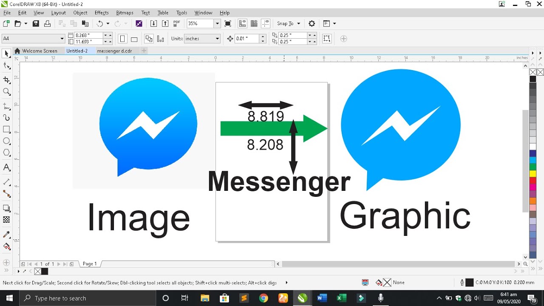Switch to the messenger d.cdr tab
This screenshot has height=306, width=544.
(x=114, y=51)
